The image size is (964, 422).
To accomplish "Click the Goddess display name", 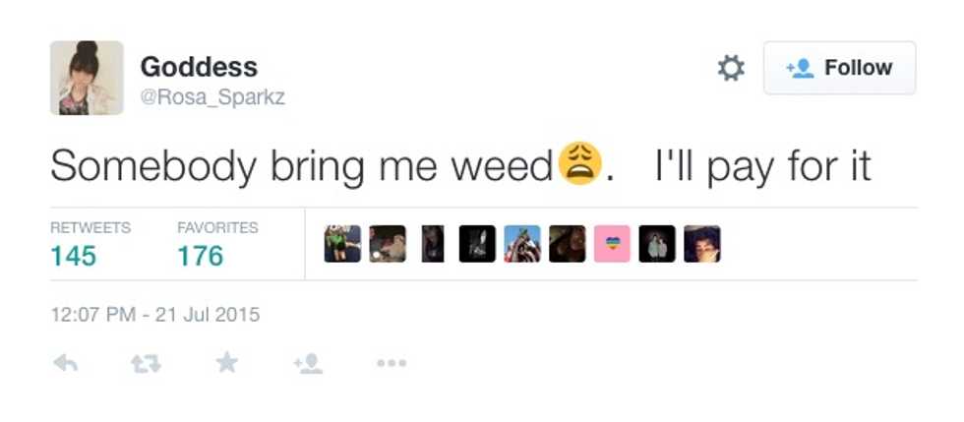I will point(199,67).
